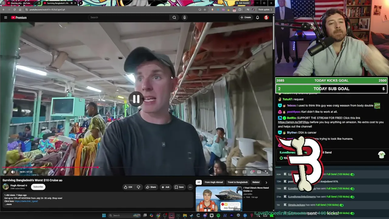This screenshot has height=219, width=389.
Task: Close the Dancing dog YouTube tab
Action: tap(39, 3)
